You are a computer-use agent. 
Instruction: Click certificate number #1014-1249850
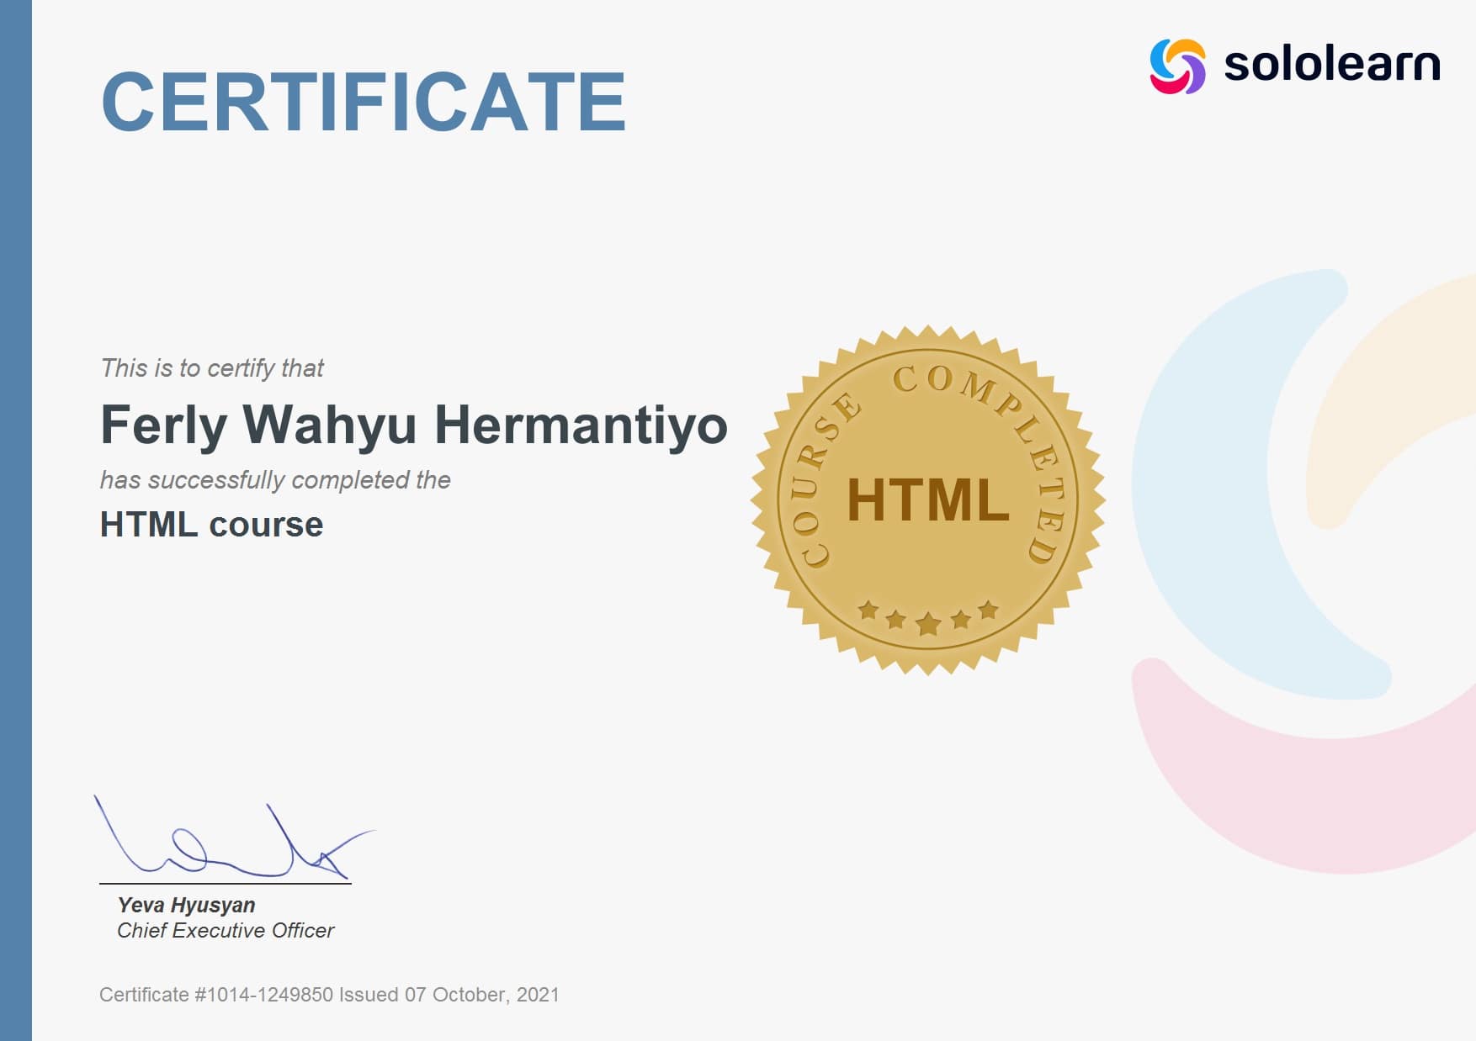coord(263,995)
